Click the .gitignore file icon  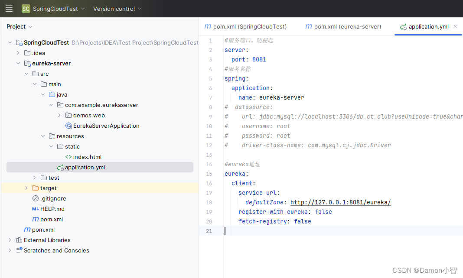pos(36,198)
